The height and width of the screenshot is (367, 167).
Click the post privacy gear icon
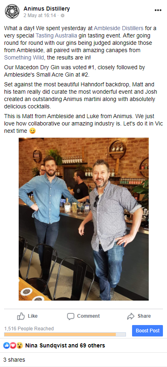coord(62,15)
